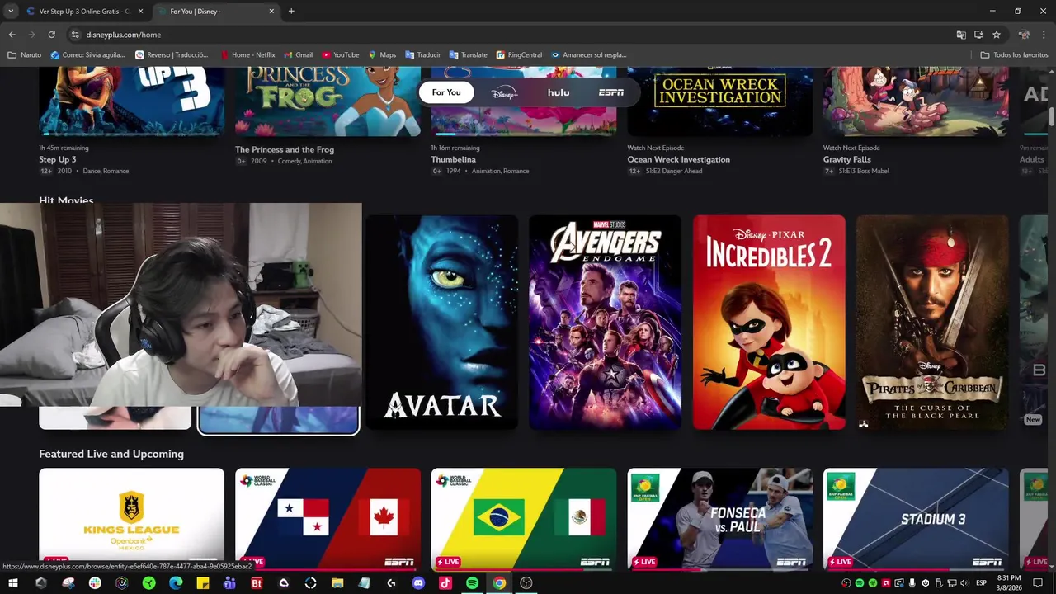Open Slack from the taskbar
Viewport: 1056px width, 594px height.
(x=95, y=583)
